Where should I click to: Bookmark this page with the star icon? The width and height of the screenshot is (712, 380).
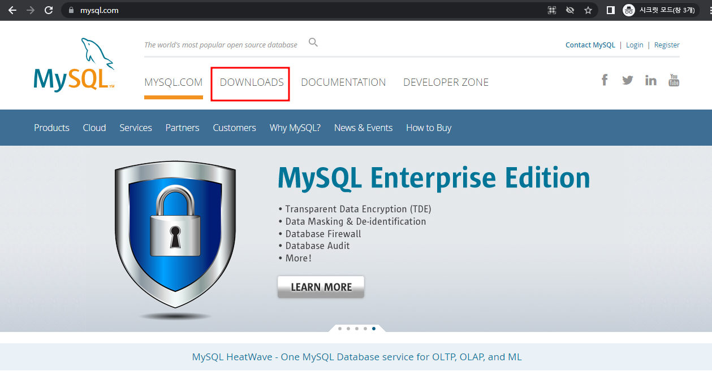pos(588,10)
